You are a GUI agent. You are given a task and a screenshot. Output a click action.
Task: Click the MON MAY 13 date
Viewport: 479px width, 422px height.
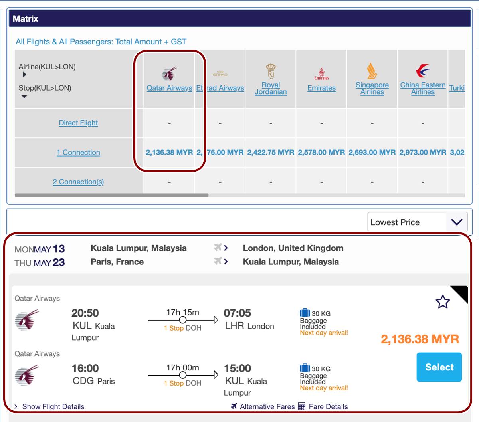[40, 249]
